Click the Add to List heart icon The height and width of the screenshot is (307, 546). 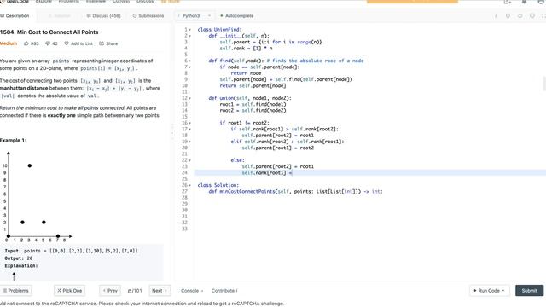pyautogui.click(x=67, y=43)
